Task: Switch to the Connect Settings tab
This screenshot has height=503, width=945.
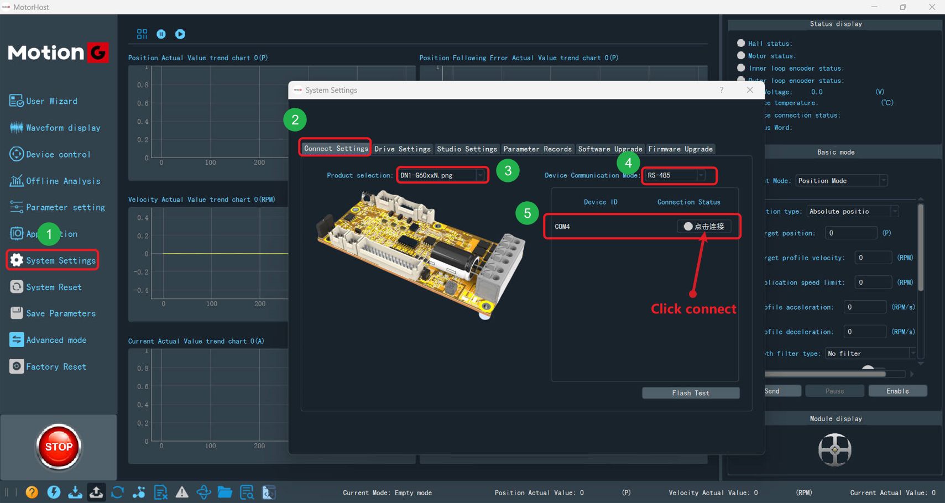Action: pos(336,149)
